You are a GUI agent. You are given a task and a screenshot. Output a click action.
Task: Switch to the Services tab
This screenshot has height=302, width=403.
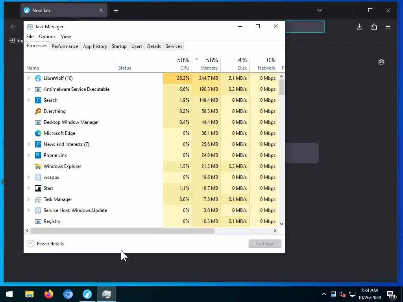coord(174,46)
